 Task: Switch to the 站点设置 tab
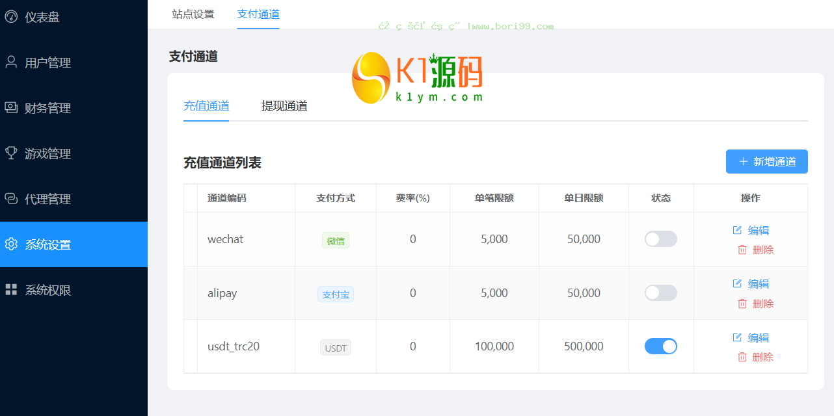193,14
